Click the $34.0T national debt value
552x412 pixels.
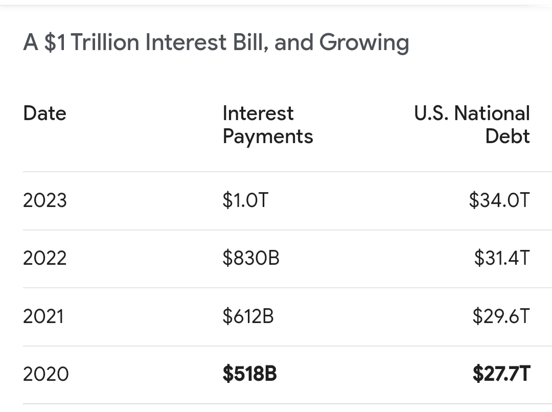(499, 200)
